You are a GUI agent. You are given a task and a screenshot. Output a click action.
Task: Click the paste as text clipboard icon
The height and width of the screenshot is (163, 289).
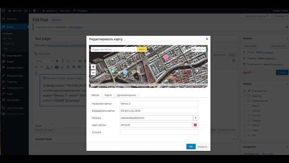(56, 67)
